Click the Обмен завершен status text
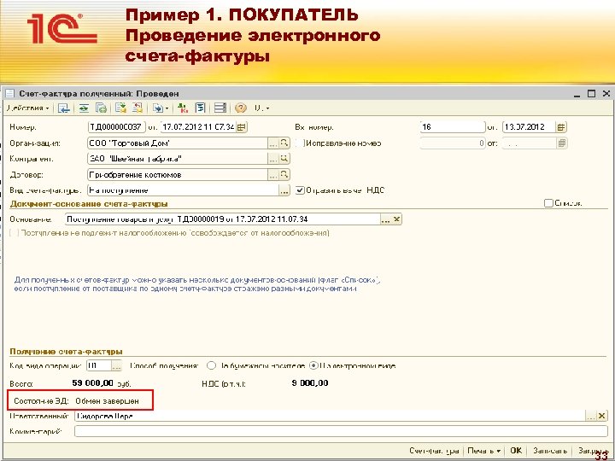Viewport: 615px width, 461px height. click(107, 401)
